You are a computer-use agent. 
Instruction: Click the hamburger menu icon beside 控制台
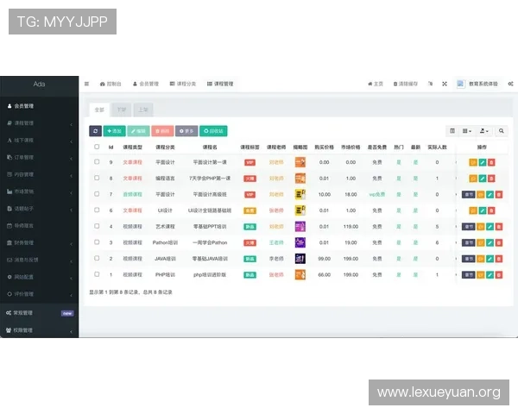86,84
